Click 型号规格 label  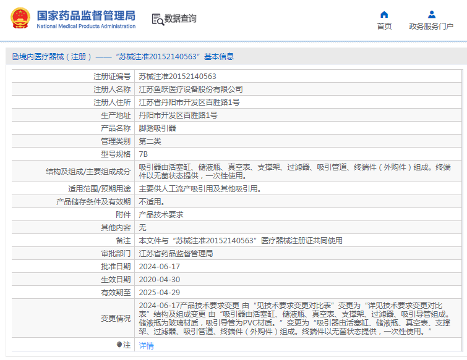[116, 154]
